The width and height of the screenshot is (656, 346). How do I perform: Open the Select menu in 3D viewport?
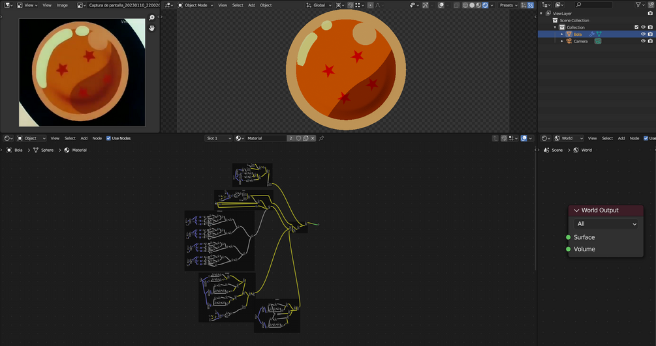(x=238, y=5)
